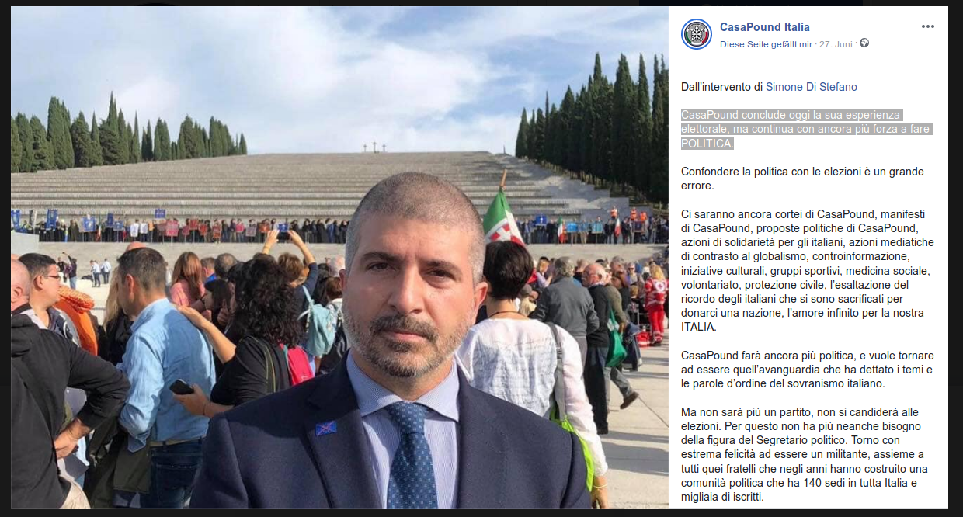Click the lapel pin on the blue jacket

pyautogui.click(x=326, y=428)
